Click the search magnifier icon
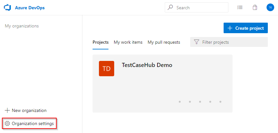This screenshot has width=278, height=133. [x=170, y=7]
